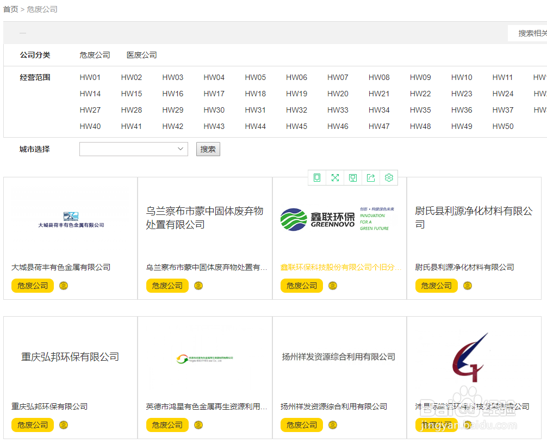Filter by HW36 business scope
The height and width of the screenshot is (444, 547).
pyautogui.click(x=462, y=110)
